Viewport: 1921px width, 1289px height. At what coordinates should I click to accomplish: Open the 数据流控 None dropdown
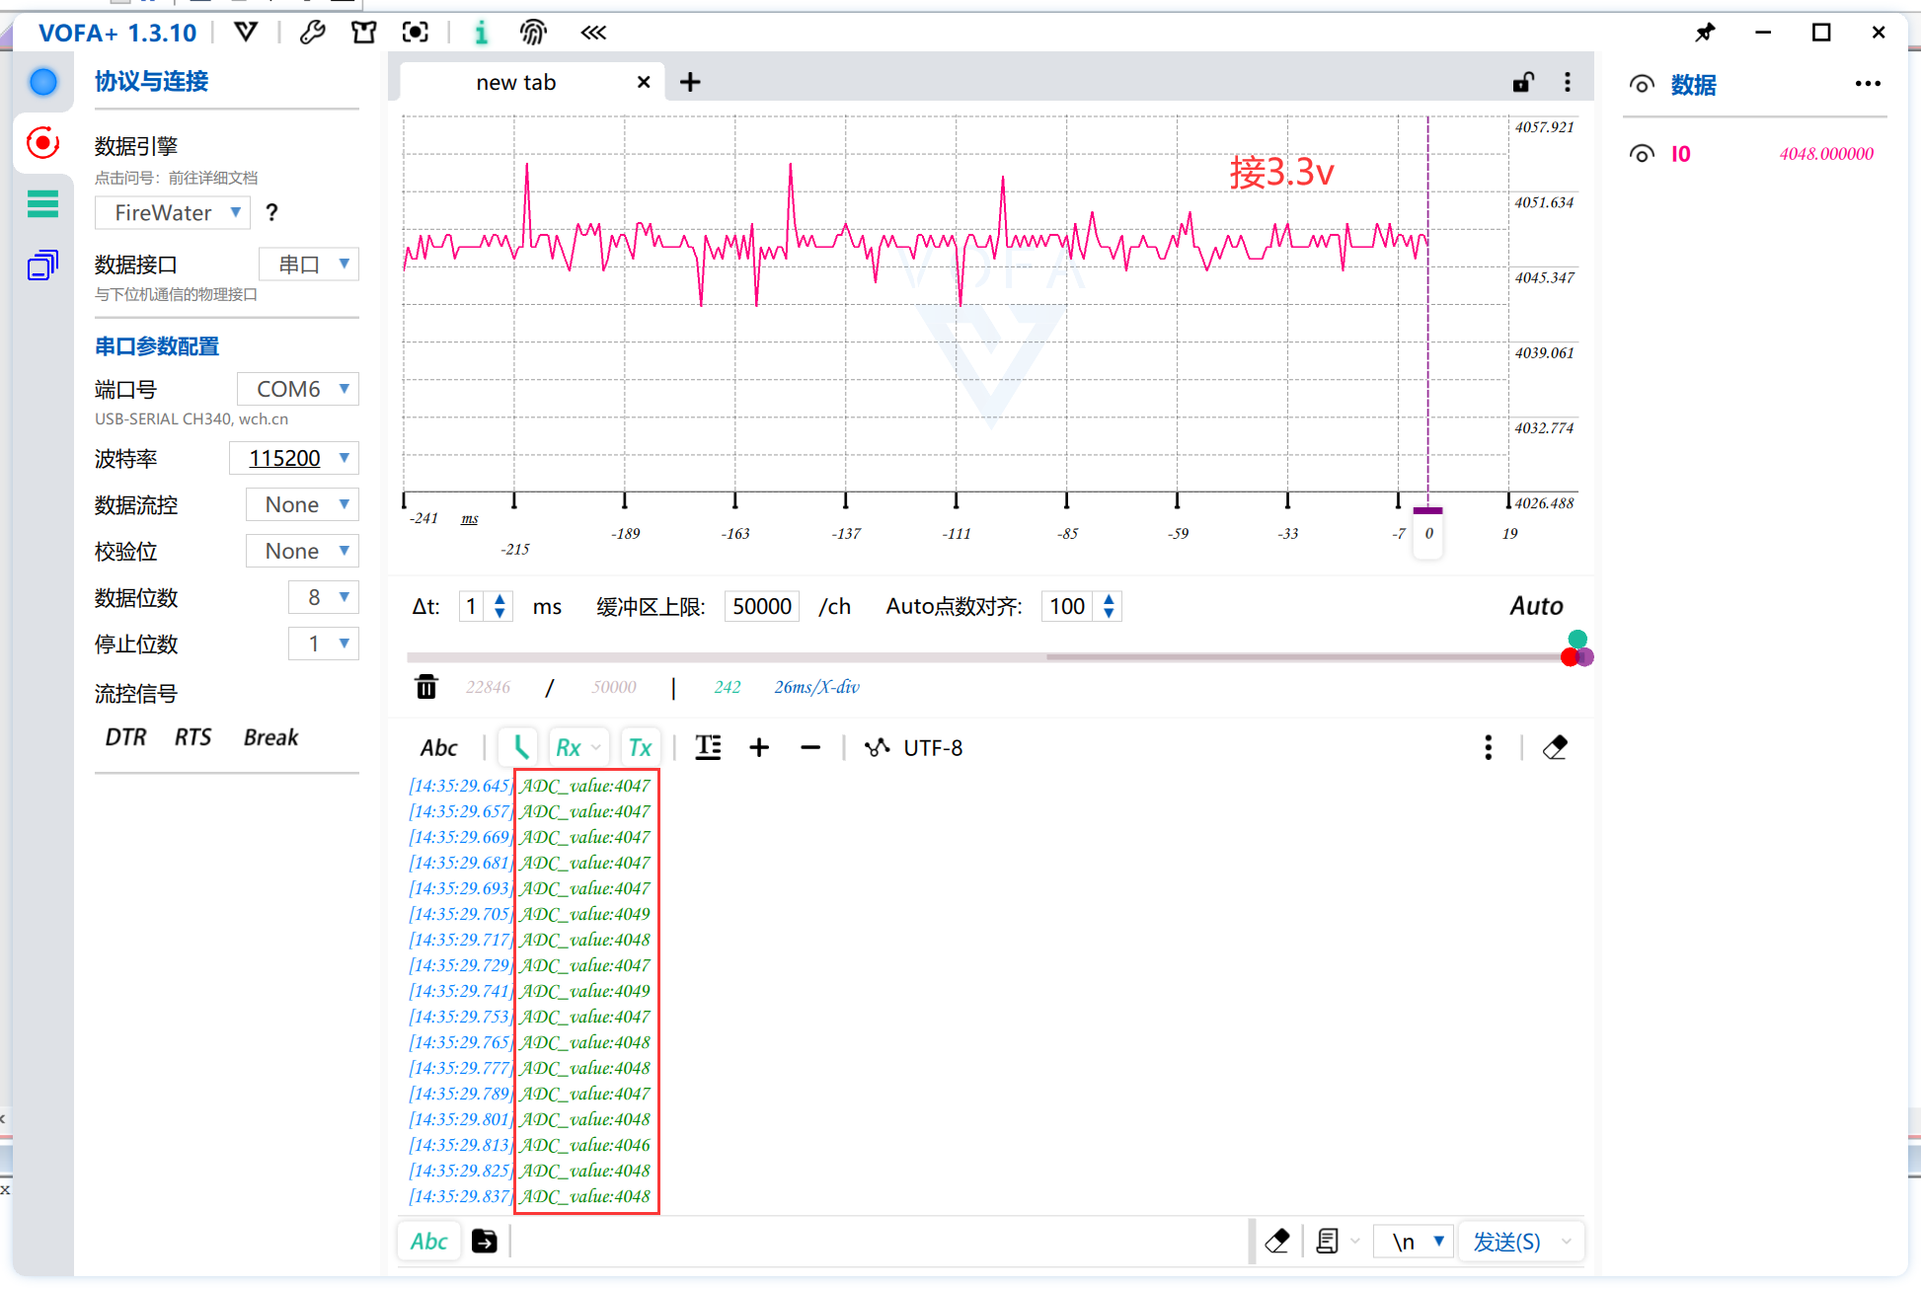[x=302, y=504]
